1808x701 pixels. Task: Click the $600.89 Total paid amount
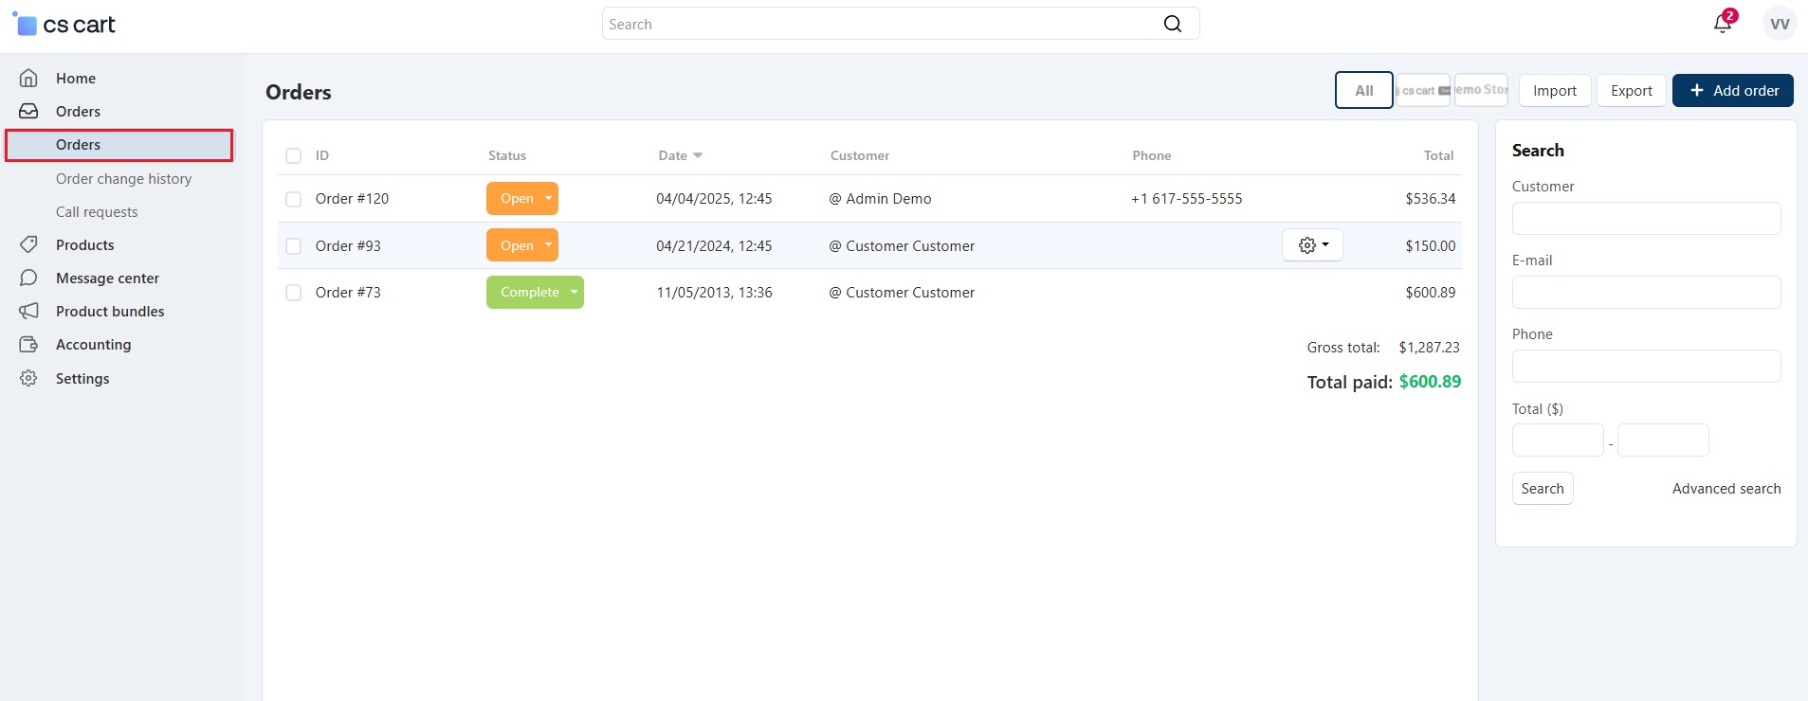tap(1430, 381)
